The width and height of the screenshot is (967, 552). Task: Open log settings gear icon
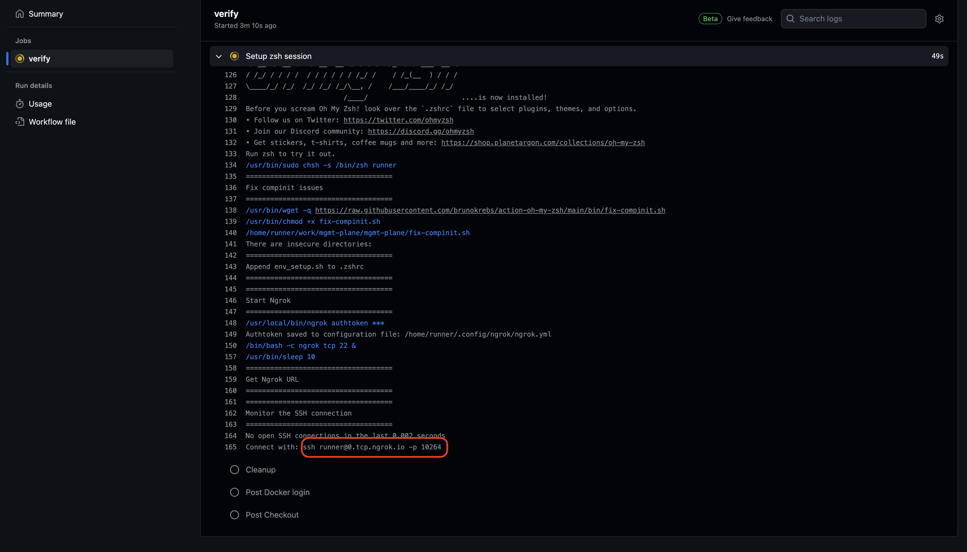[939, 19]
